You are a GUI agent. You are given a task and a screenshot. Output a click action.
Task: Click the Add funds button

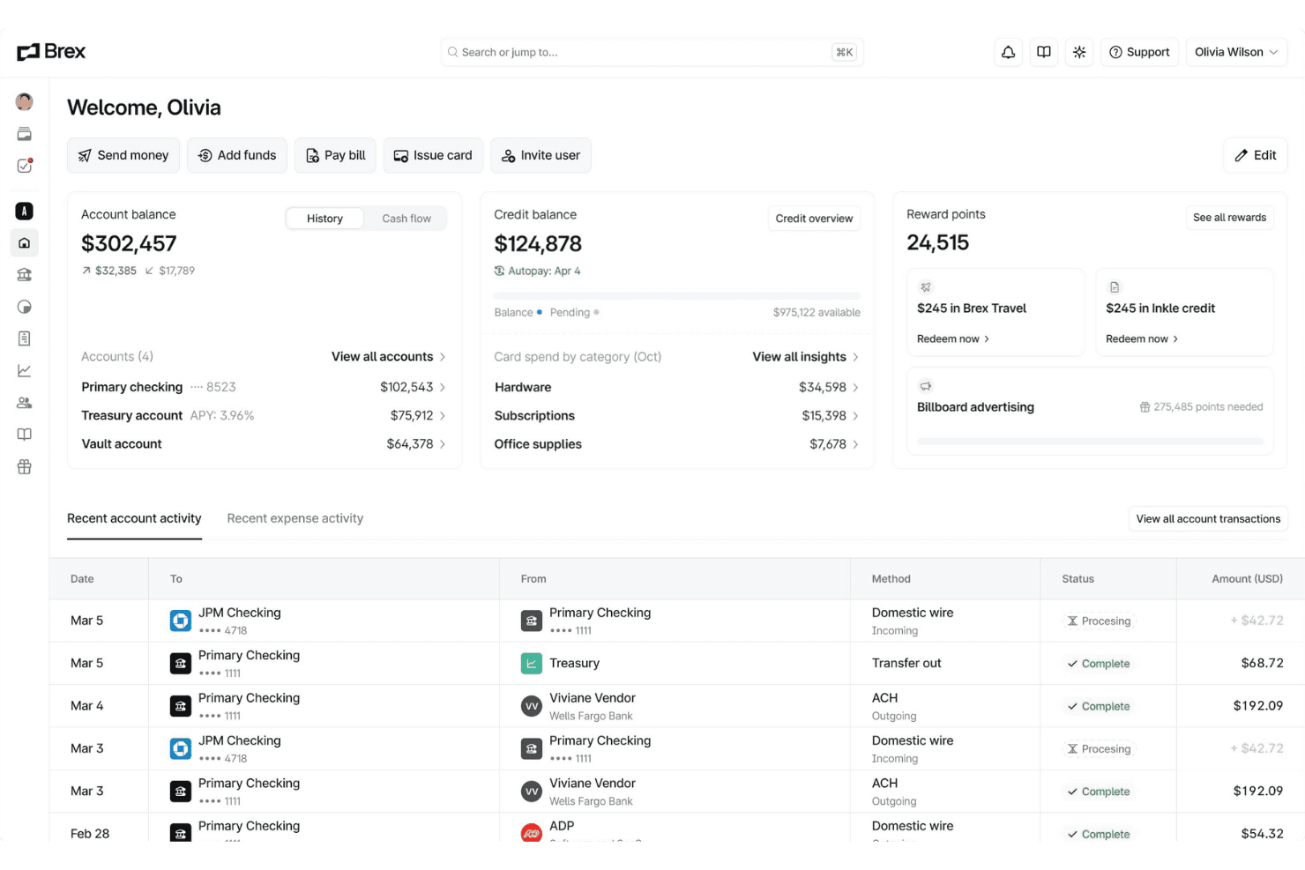(237, 155)
